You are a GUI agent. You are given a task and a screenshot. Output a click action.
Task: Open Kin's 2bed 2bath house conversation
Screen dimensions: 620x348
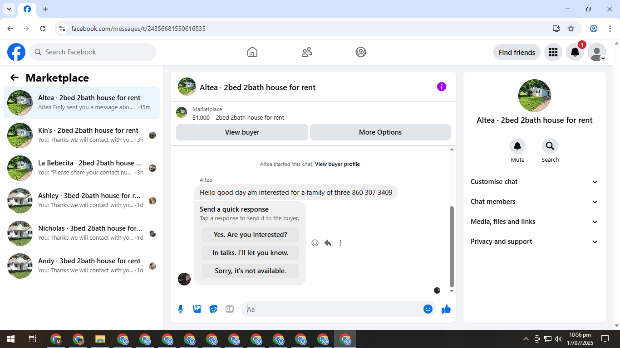pos(82,135)
